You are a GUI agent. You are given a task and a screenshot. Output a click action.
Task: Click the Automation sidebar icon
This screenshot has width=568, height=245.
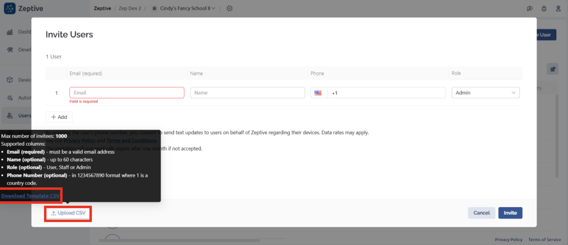pyautogui.click(x=10, y=98)
